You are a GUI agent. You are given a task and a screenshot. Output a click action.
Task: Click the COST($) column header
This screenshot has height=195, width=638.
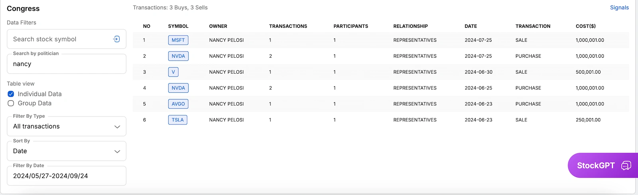coord(585,26)
